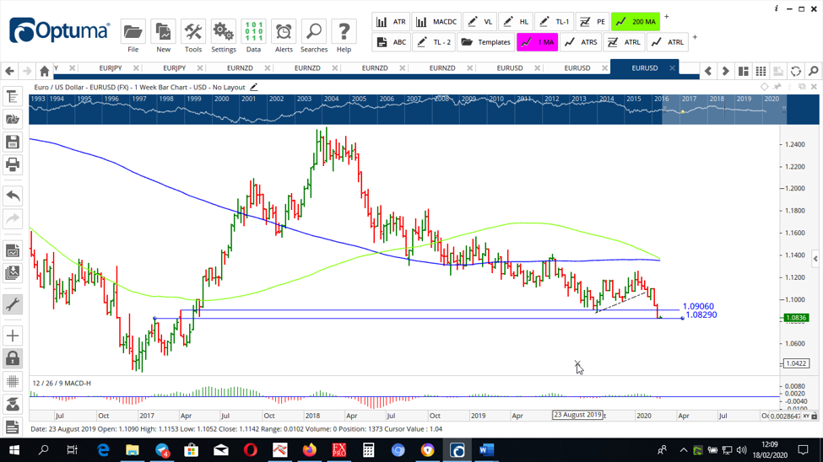Save chart with the floppy icon

pyautogui.click(x=13, y=142)
